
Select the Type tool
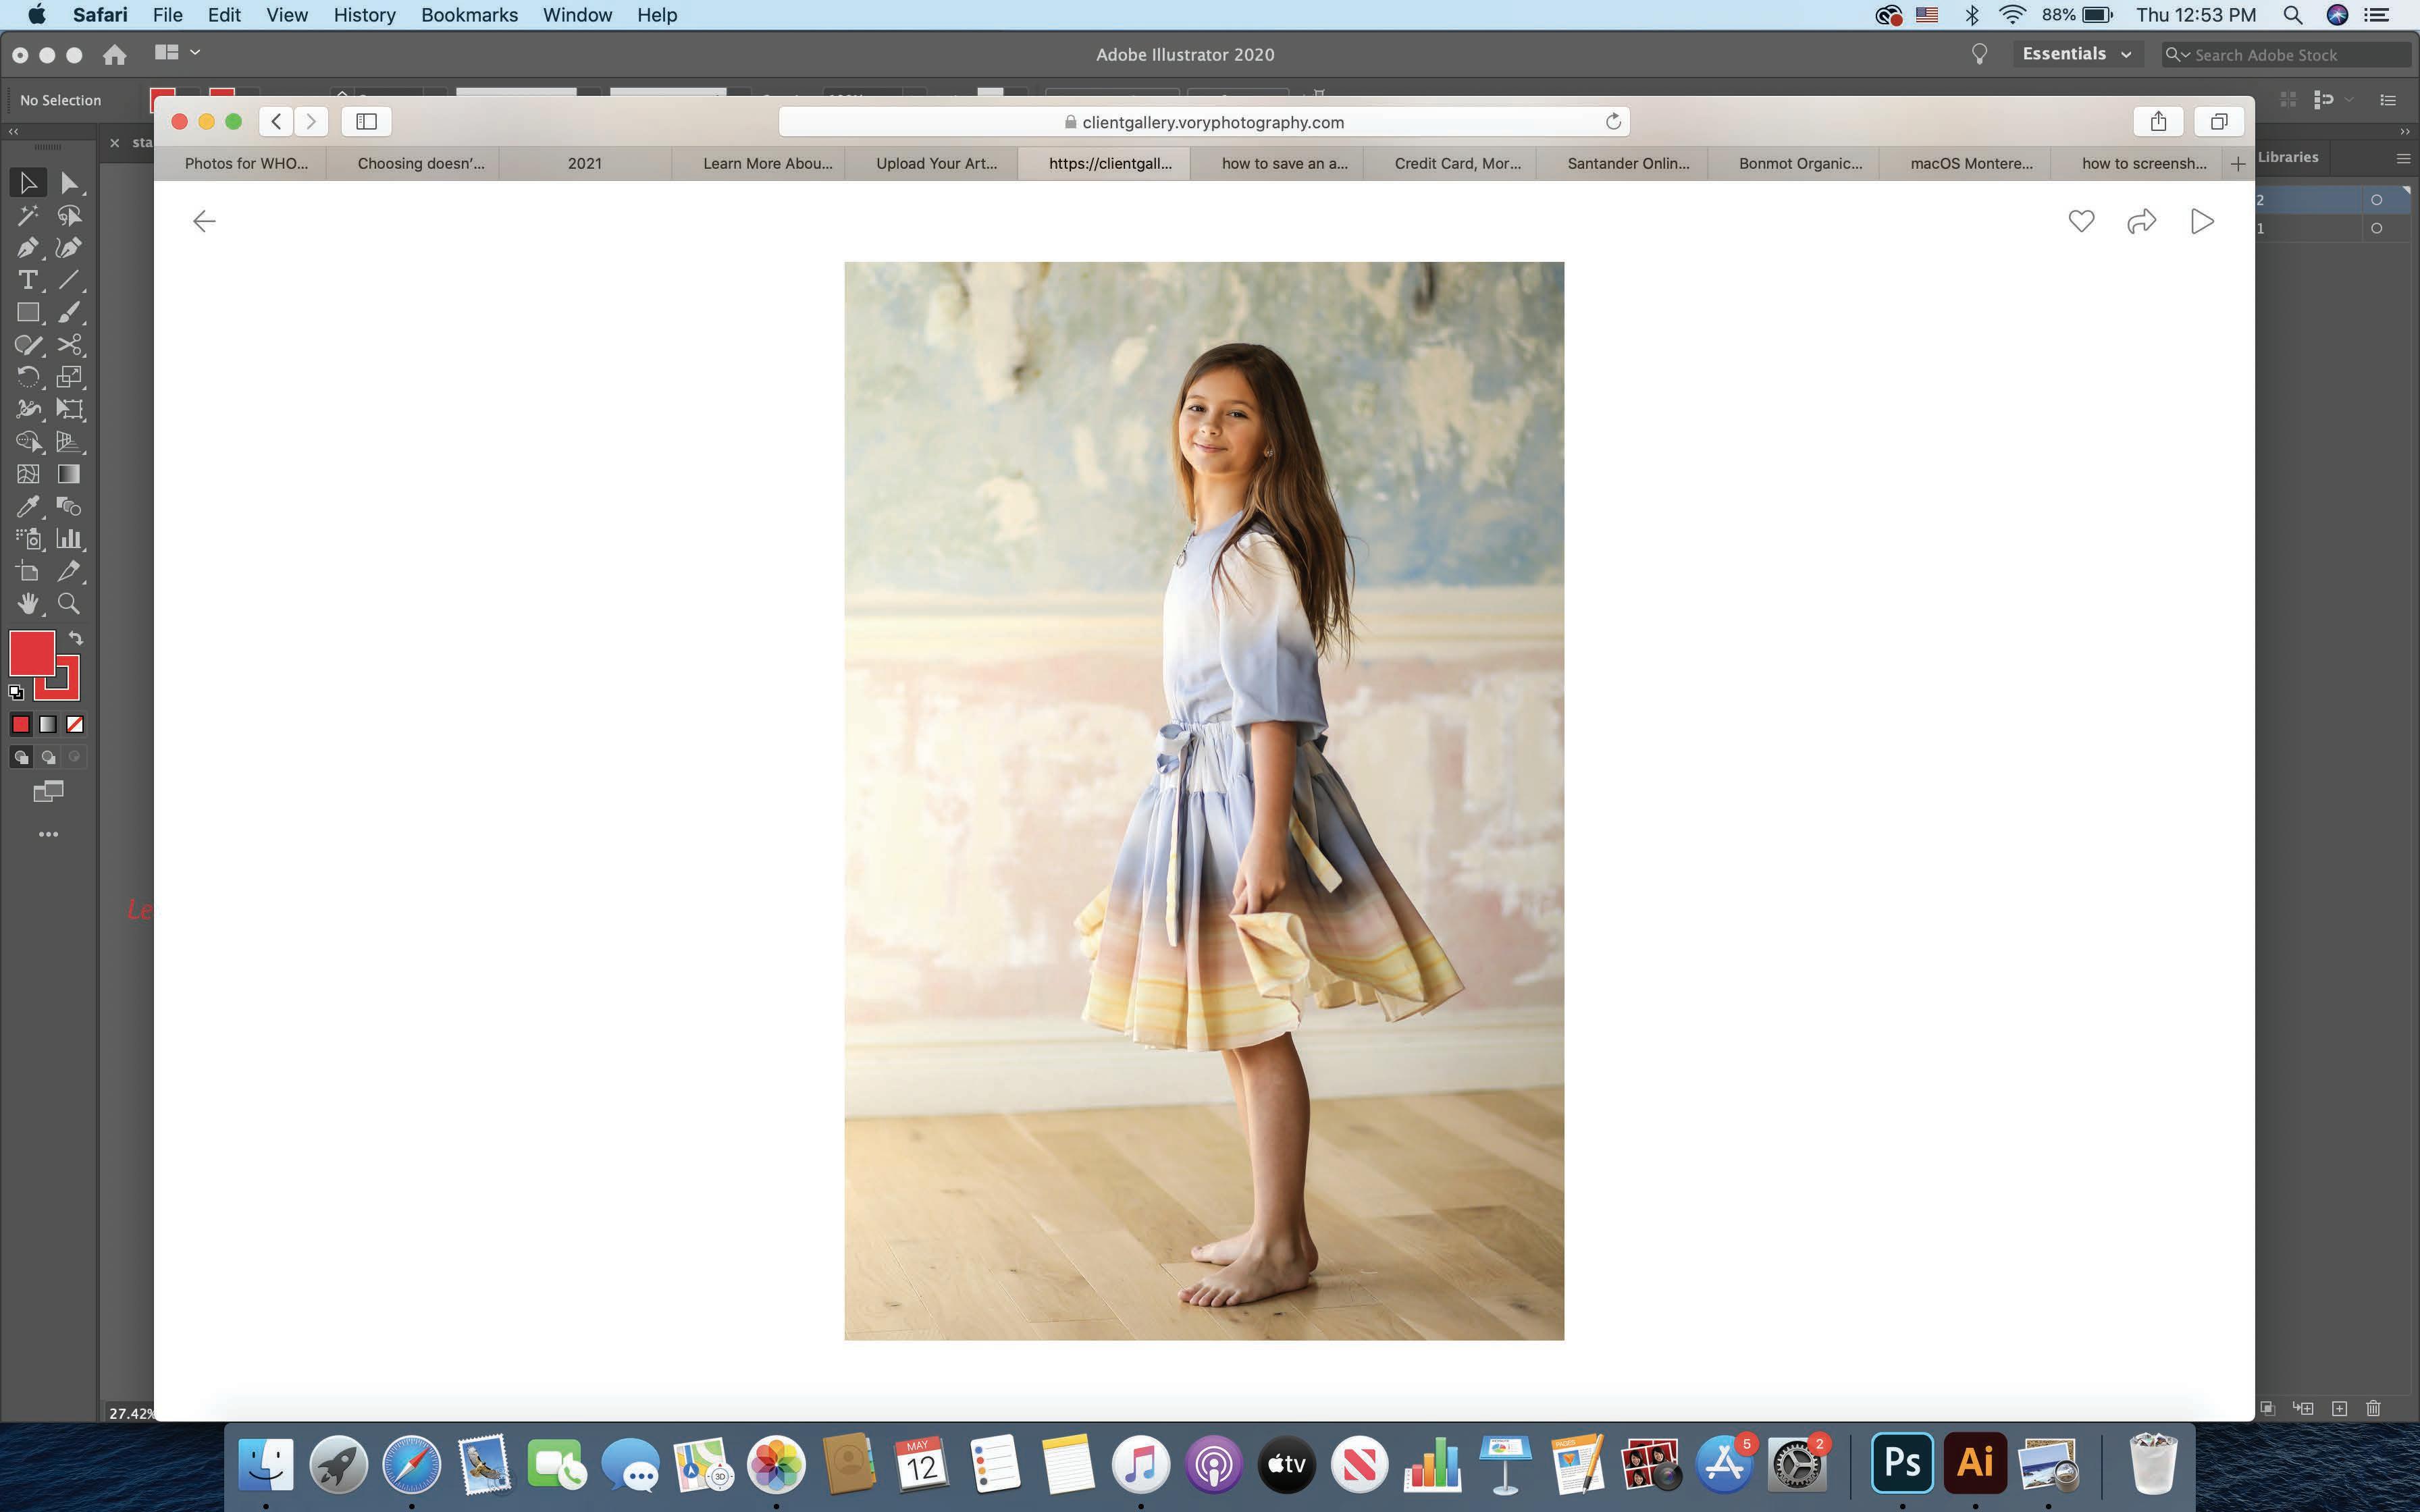click(27, 280)
